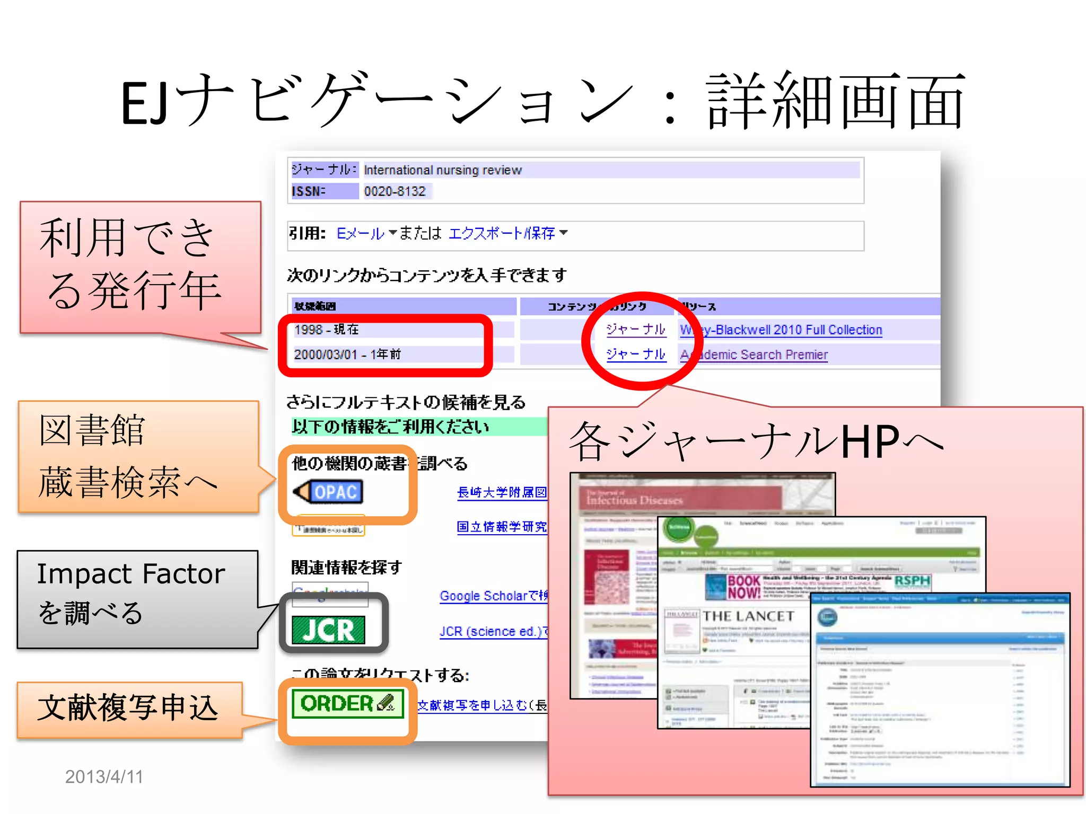Click green '以下の情報をご利用ください' bar
Image resolution: width=1086 pixels, height=814 pixels.
[419, 427]
